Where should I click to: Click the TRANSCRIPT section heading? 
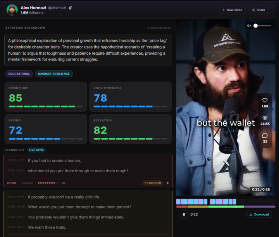coord(14,150)
